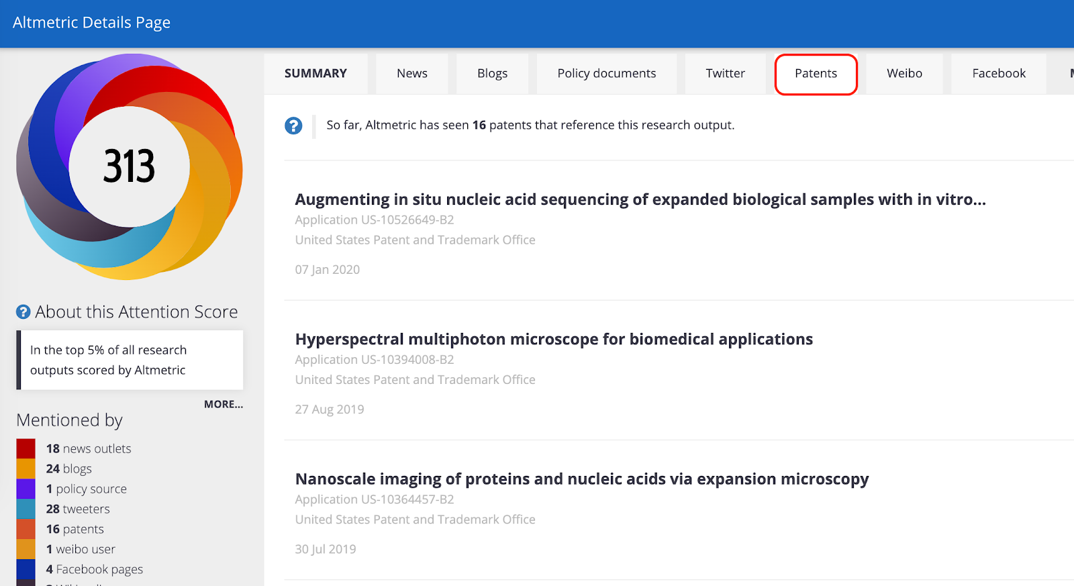
Task: Open the Blogs tab
Action: point(492,74)
